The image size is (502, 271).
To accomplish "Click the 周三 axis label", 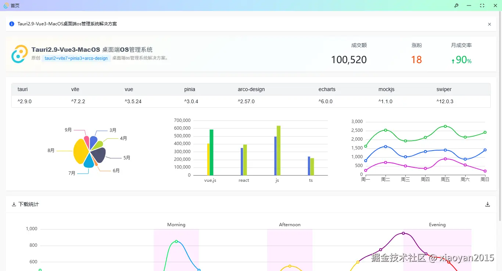I will point(405,180).
